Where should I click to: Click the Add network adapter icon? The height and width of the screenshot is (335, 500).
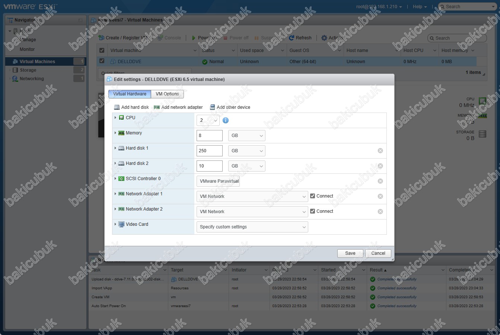point(157,107)
